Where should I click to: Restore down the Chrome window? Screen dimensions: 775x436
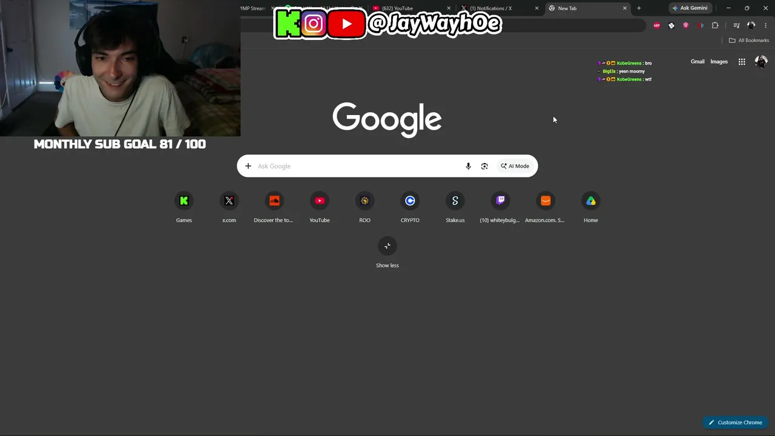tap(747, 8)
